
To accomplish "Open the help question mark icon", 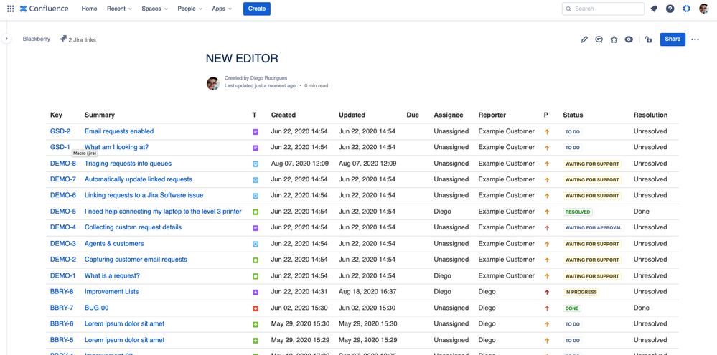I will [670, 9].
